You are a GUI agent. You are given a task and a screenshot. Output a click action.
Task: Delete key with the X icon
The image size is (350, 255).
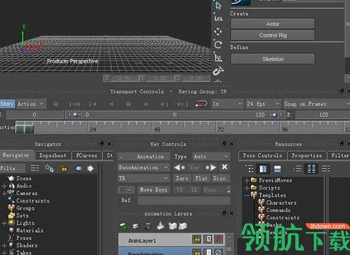(225, 167)
